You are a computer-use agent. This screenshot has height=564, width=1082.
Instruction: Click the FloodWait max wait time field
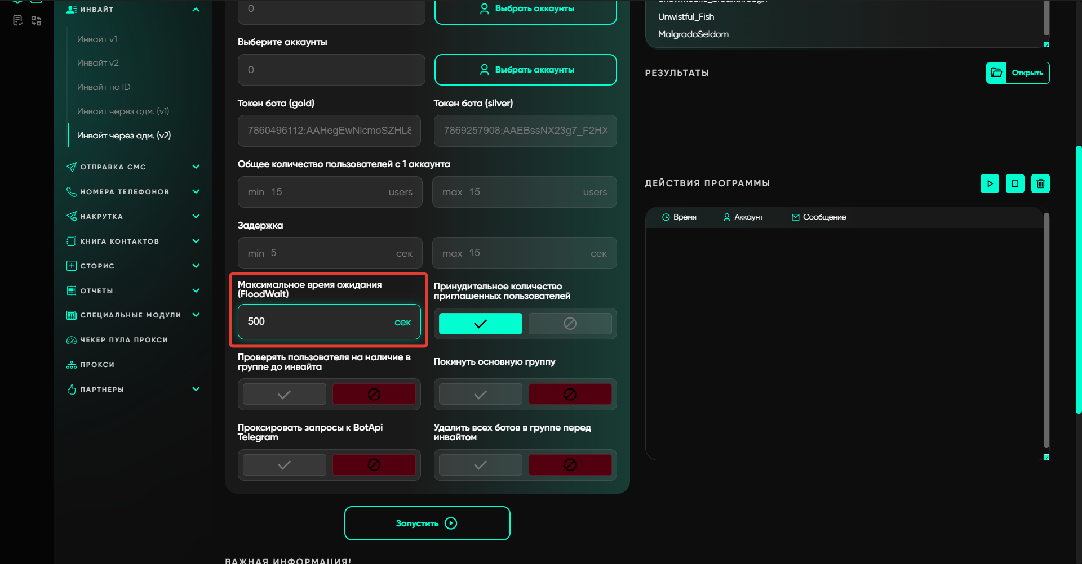pos(319,322)
